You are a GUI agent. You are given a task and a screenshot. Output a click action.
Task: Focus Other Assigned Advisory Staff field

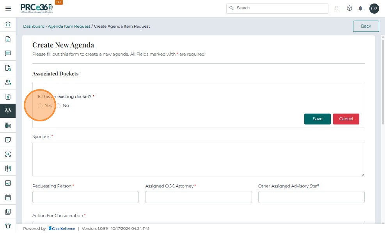(x=311, y=197)
